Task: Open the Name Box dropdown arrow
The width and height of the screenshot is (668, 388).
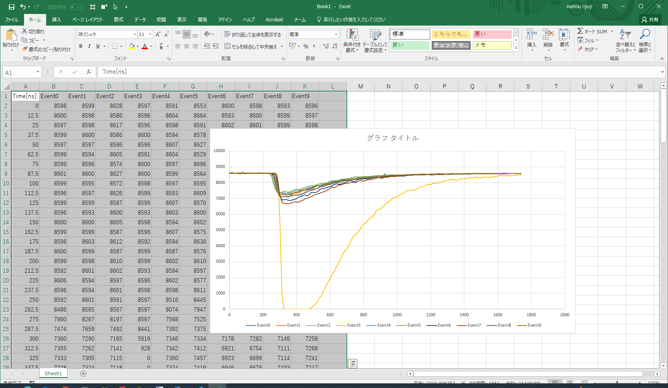Action: [x=38, y=72]
